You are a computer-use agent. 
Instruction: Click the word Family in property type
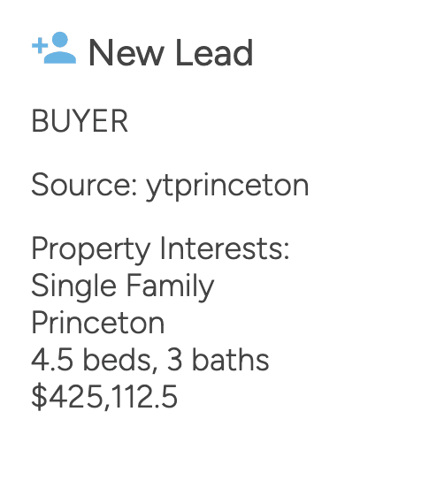[170, 286]
